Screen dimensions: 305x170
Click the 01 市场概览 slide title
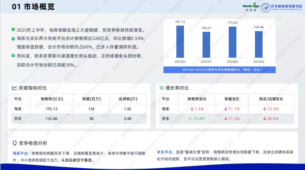[x=33, y=7]
